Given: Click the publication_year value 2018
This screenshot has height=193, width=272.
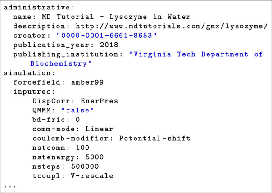Looking at the screenshot, I should tap(109, 45).
